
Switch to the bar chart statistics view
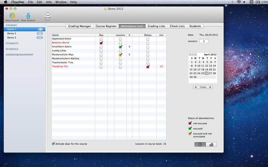211,145
